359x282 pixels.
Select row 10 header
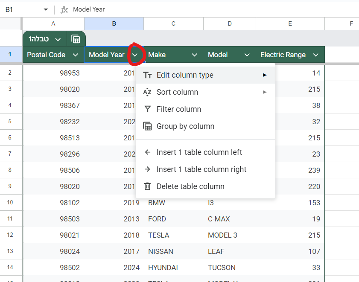[10, 203]
